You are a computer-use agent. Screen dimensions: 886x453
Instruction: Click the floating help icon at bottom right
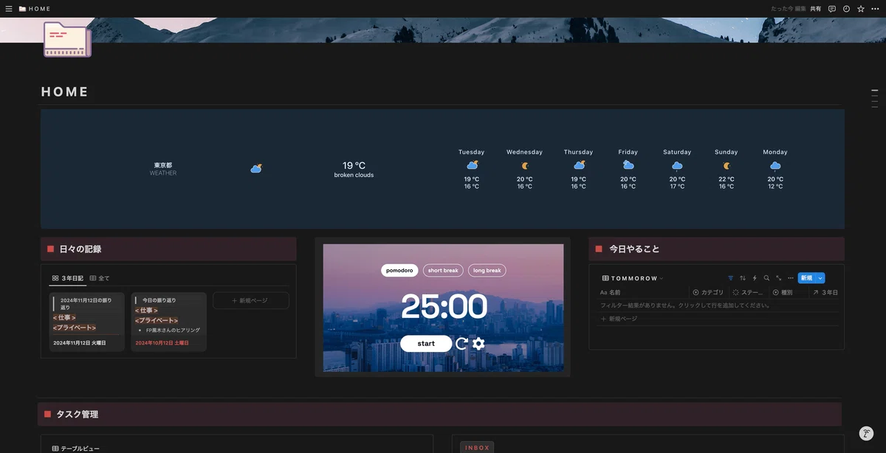(867, 433)
